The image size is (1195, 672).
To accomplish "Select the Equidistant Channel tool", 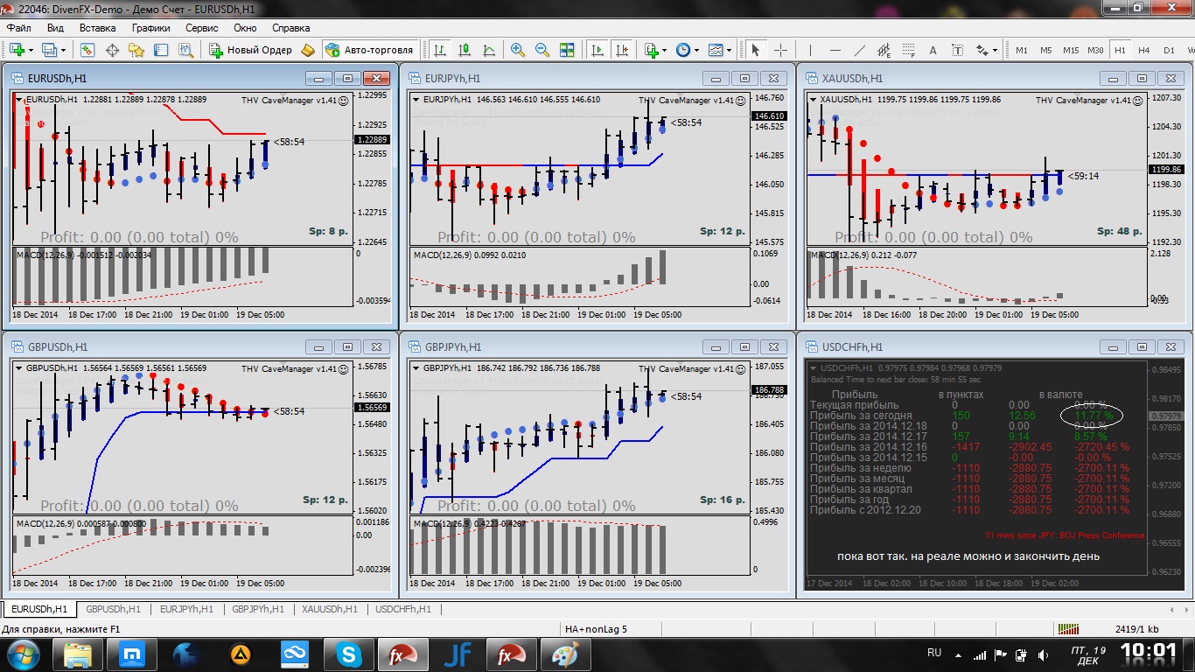I will click(884, 50).
